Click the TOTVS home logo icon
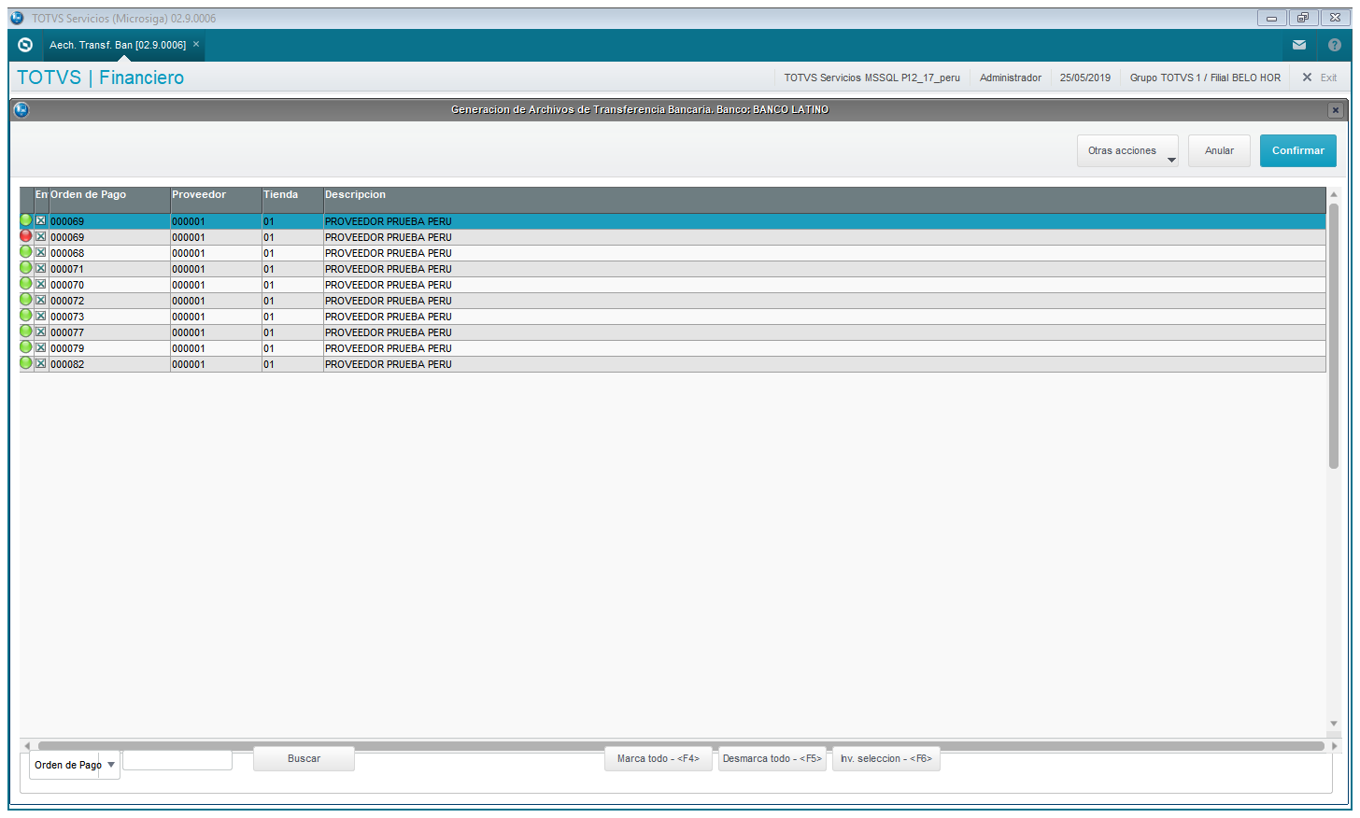The width and height of the screenshot is (1360, 818). click(x=25, y=45)
